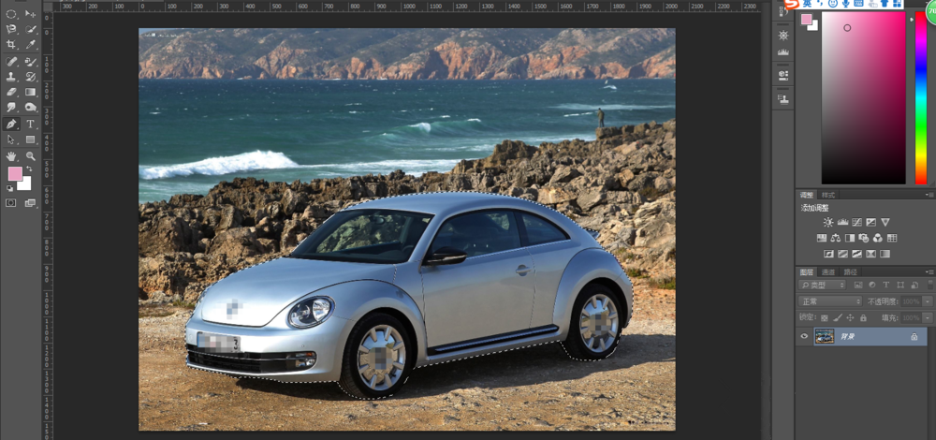Add an Invert adjustment layer

[x=828, y=254]
